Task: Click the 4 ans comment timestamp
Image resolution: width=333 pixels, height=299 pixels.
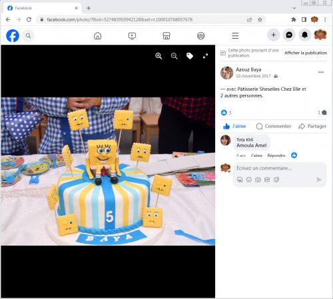Action: click(x=241, y=156)
